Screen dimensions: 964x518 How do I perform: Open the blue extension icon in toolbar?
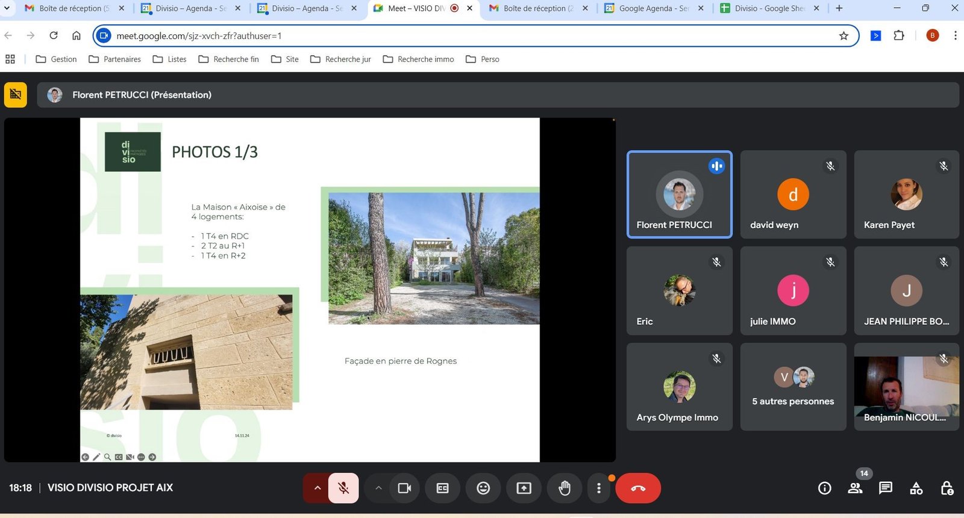point(876,36)
